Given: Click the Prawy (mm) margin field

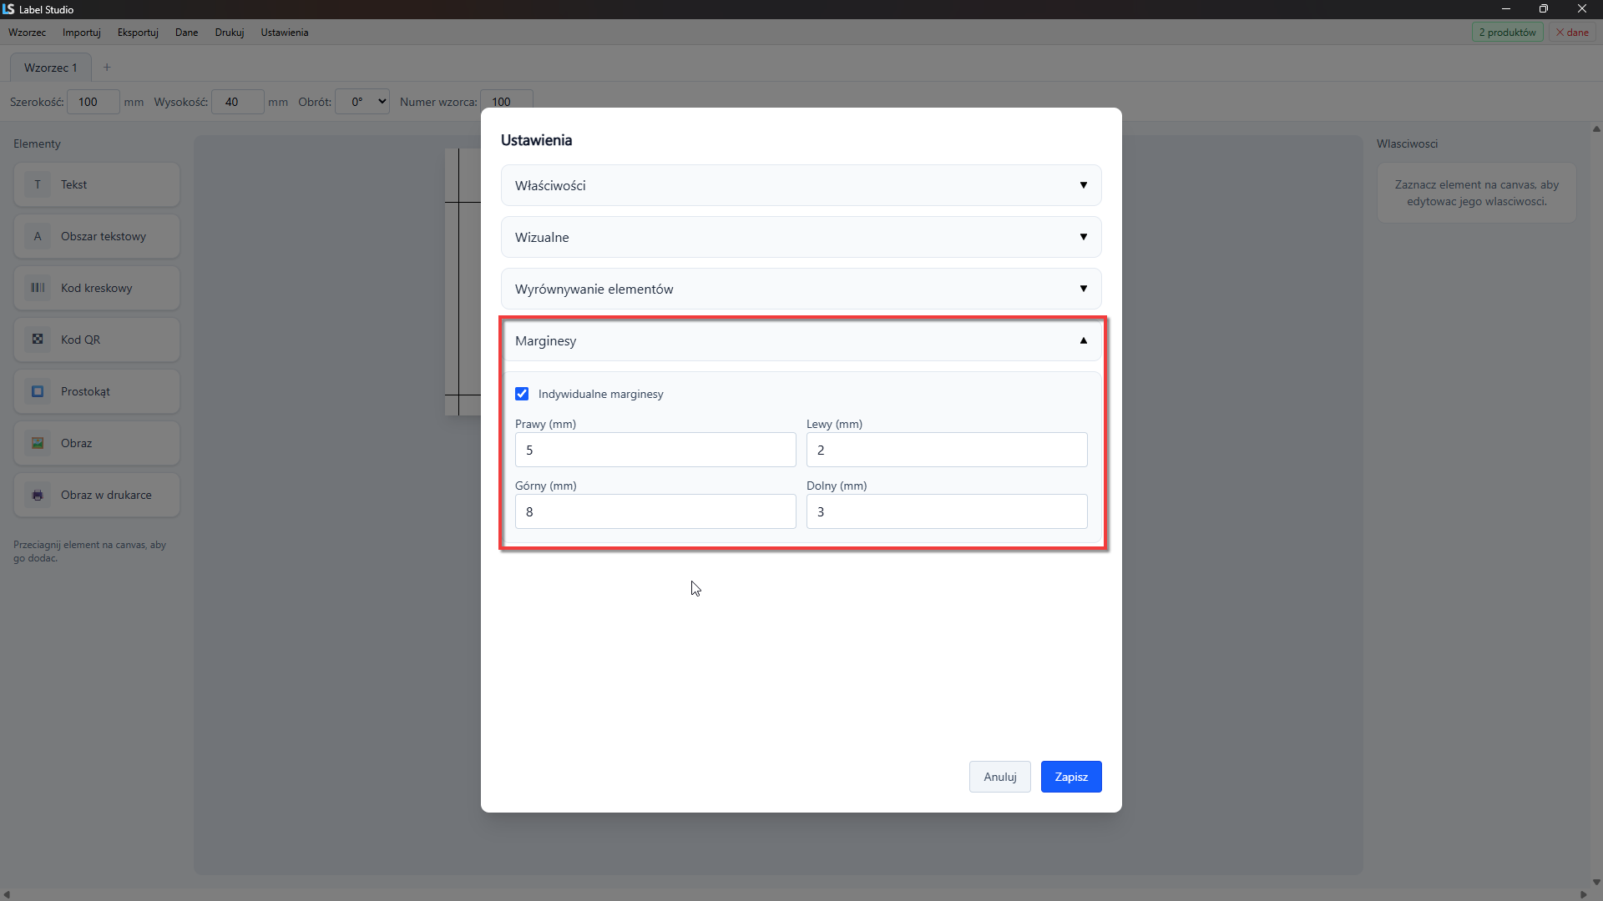Looking at the screenshot, I should [655, 450].
